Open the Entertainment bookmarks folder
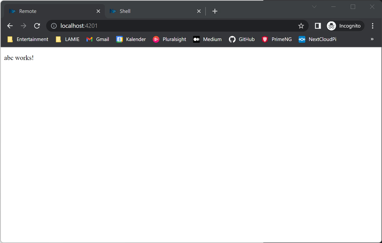The width and height of the screenshot is (382, 243). click(x=27, y=39)
